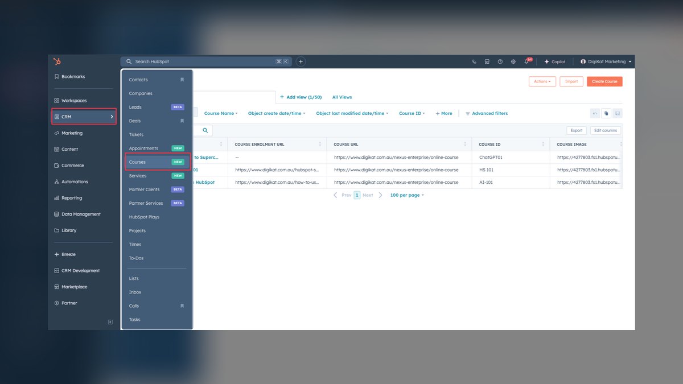Click the save view disk icon
The image size is (683, 384).
pos(618,113)
